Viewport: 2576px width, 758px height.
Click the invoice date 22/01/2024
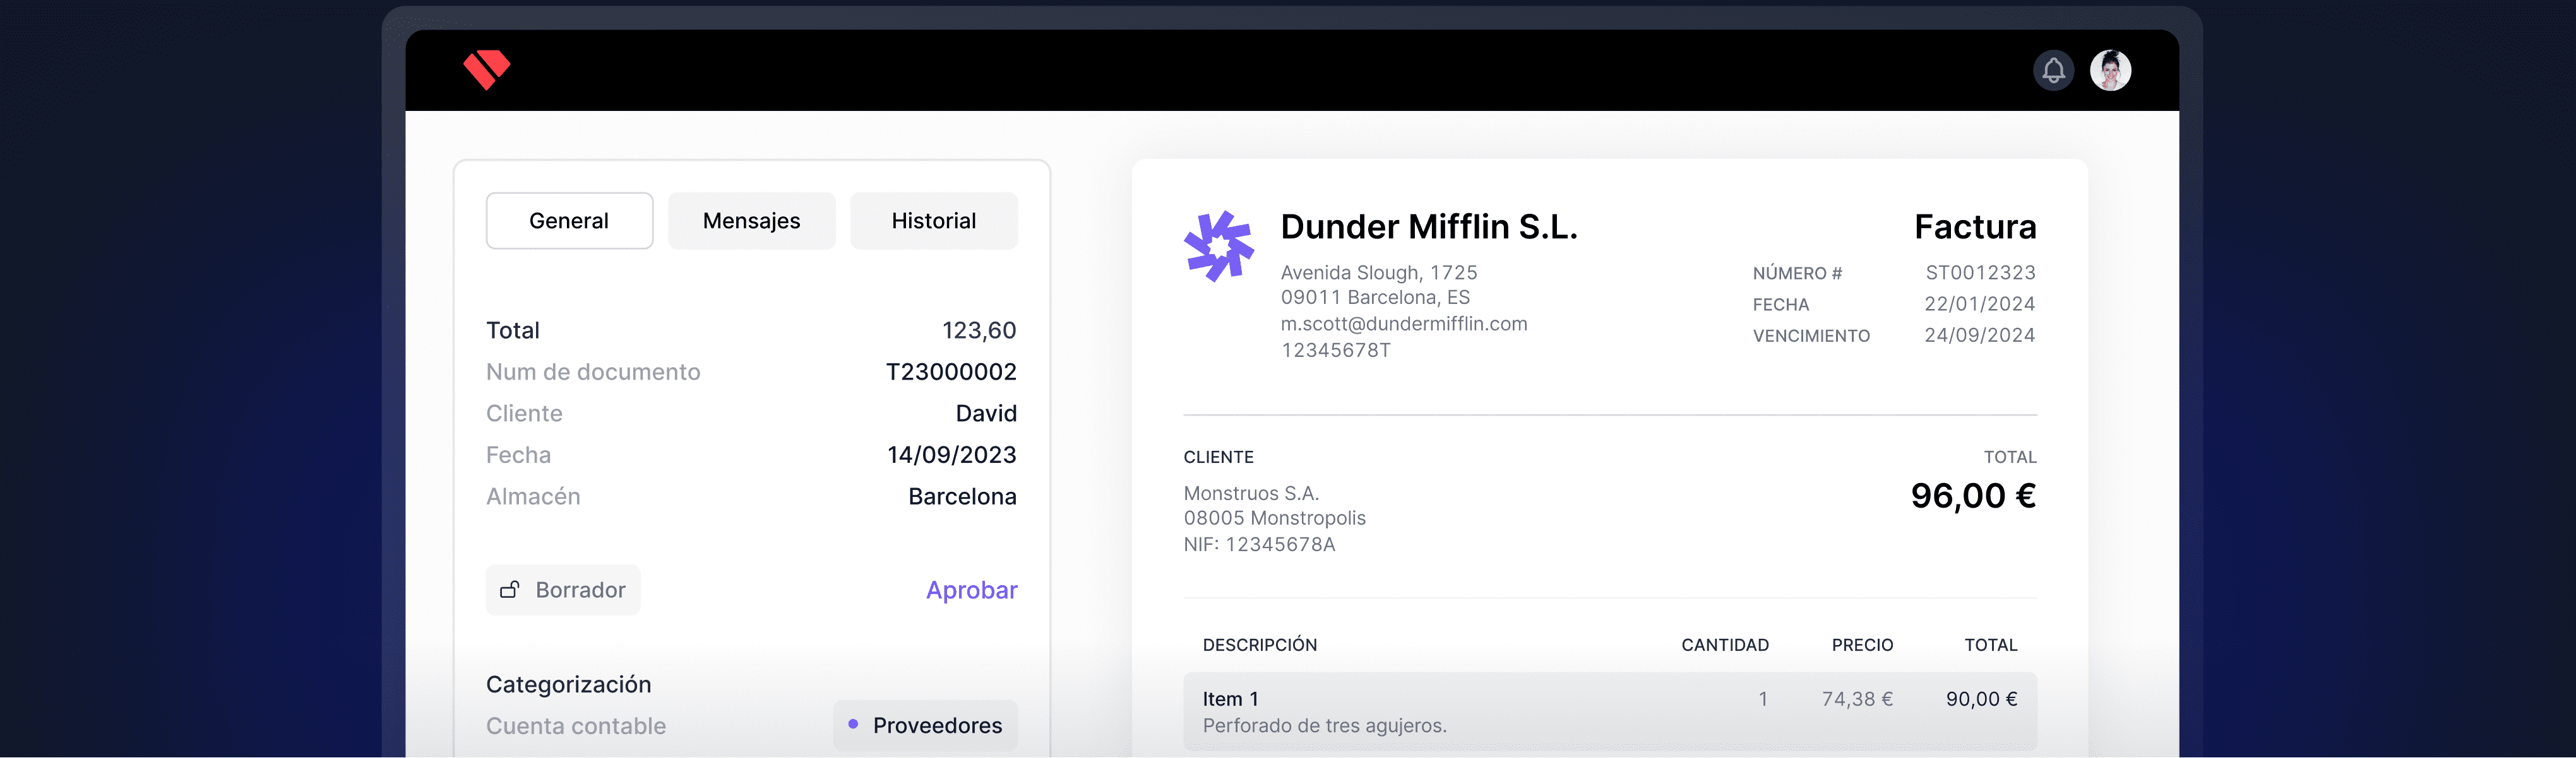click(1979, 303)
